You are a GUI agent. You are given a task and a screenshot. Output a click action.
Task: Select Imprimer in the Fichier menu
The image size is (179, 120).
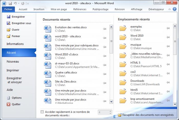click(13, 70)
